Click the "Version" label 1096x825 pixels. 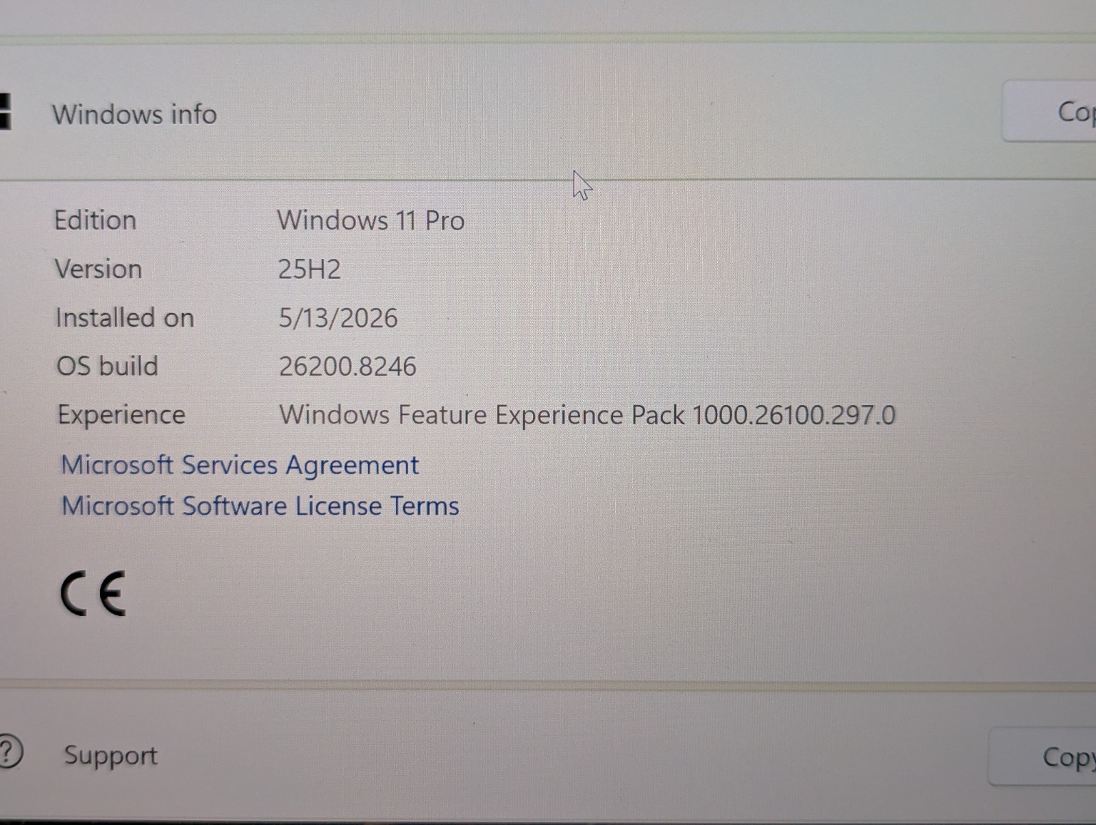[98, 269]
